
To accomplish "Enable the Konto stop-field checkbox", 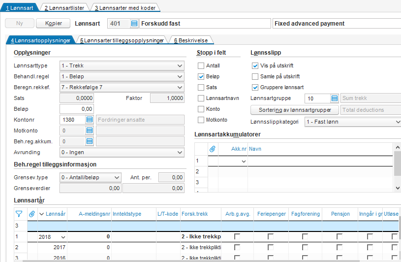I will [201, 109].
